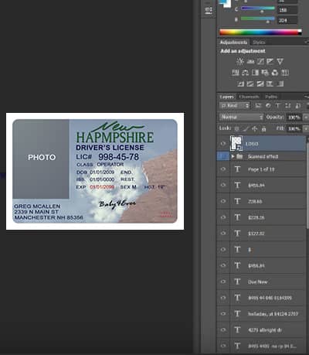
Task: Add a Vibrance adjustment layer
Action: coord(280,61)
